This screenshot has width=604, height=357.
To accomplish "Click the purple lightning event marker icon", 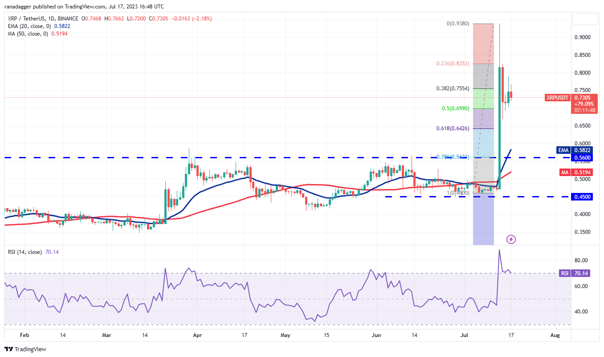I will (x=511, y=240).
